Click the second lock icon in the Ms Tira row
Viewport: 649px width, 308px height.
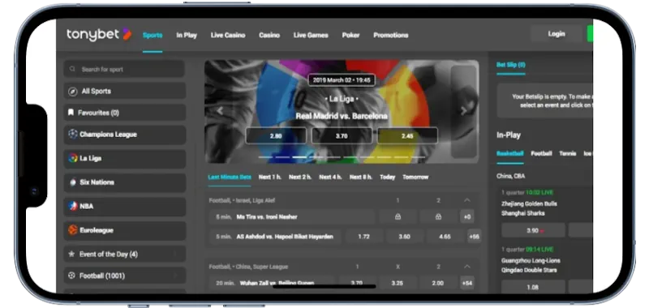438,216
